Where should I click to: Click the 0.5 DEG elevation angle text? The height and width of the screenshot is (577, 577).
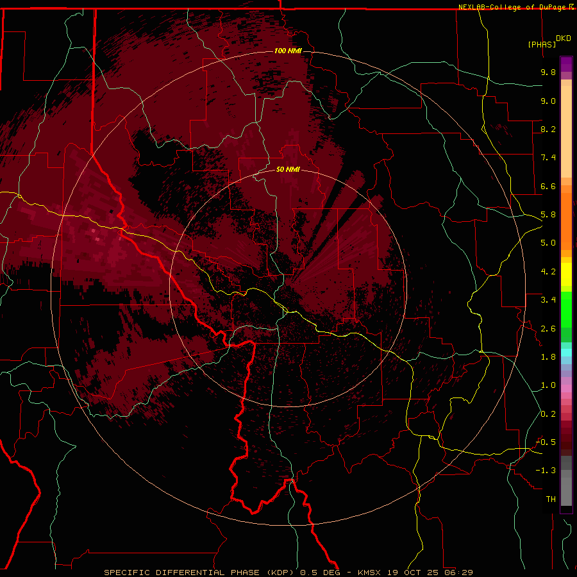pos(321,573)
